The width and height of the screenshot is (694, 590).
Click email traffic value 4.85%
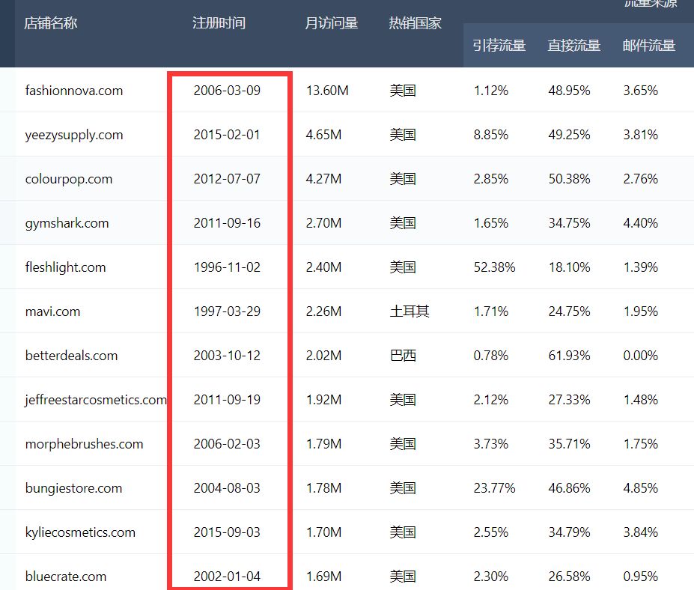[x=640, y=488]
